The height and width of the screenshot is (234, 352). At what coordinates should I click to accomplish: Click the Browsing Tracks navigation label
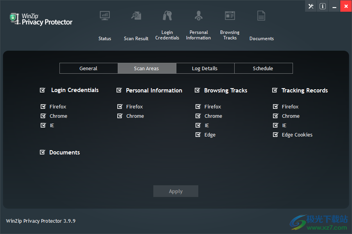pos(230,35)
